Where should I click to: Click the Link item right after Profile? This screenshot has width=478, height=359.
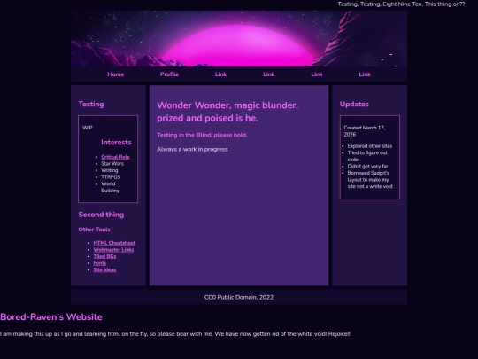(220, 74)
